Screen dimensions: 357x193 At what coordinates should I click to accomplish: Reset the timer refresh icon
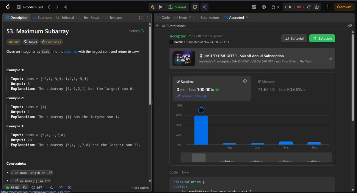[x=309, y=7]
